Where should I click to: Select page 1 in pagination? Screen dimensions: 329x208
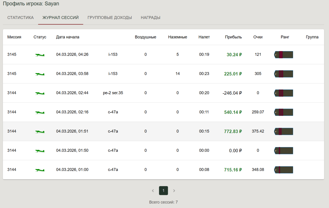(x=163, y=190)
